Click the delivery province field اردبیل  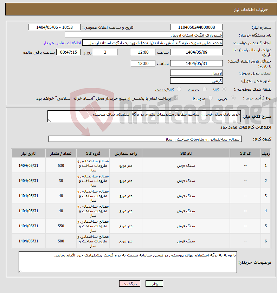tap(197, 73)
